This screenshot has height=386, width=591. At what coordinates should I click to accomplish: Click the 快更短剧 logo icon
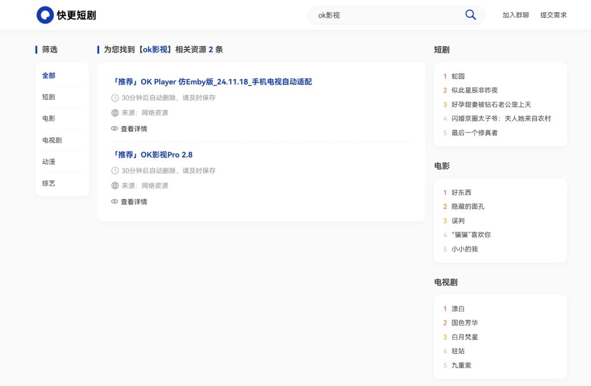(x=45, y=15)
